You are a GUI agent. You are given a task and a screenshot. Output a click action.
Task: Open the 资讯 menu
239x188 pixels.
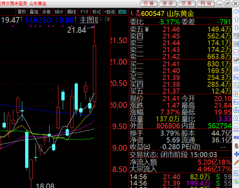[168, 3]
